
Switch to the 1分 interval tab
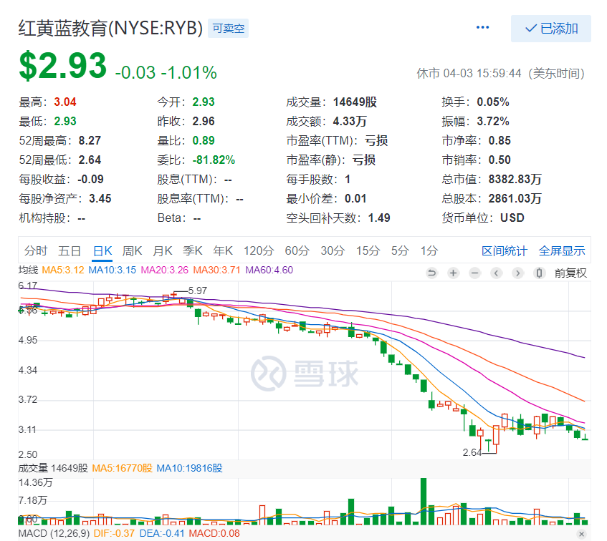pyautogui.click(x=429, y=250)
